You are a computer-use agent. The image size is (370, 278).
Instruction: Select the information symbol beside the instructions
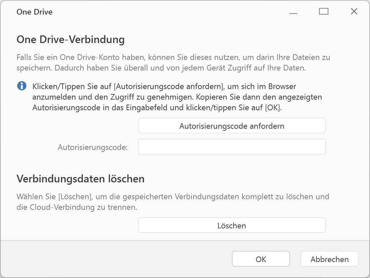pyautogui.click(x=21, y=86)
